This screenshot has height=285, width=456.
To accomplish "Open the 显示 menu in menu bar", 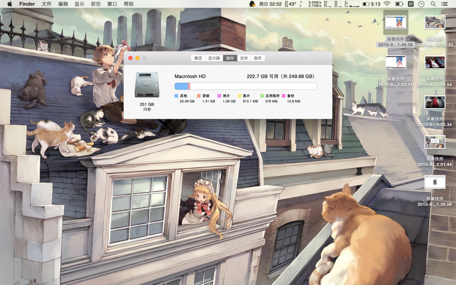I will point(79,4).
